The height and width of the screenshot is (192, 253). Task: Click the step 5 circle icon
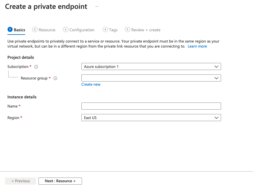tap(127, 30)
